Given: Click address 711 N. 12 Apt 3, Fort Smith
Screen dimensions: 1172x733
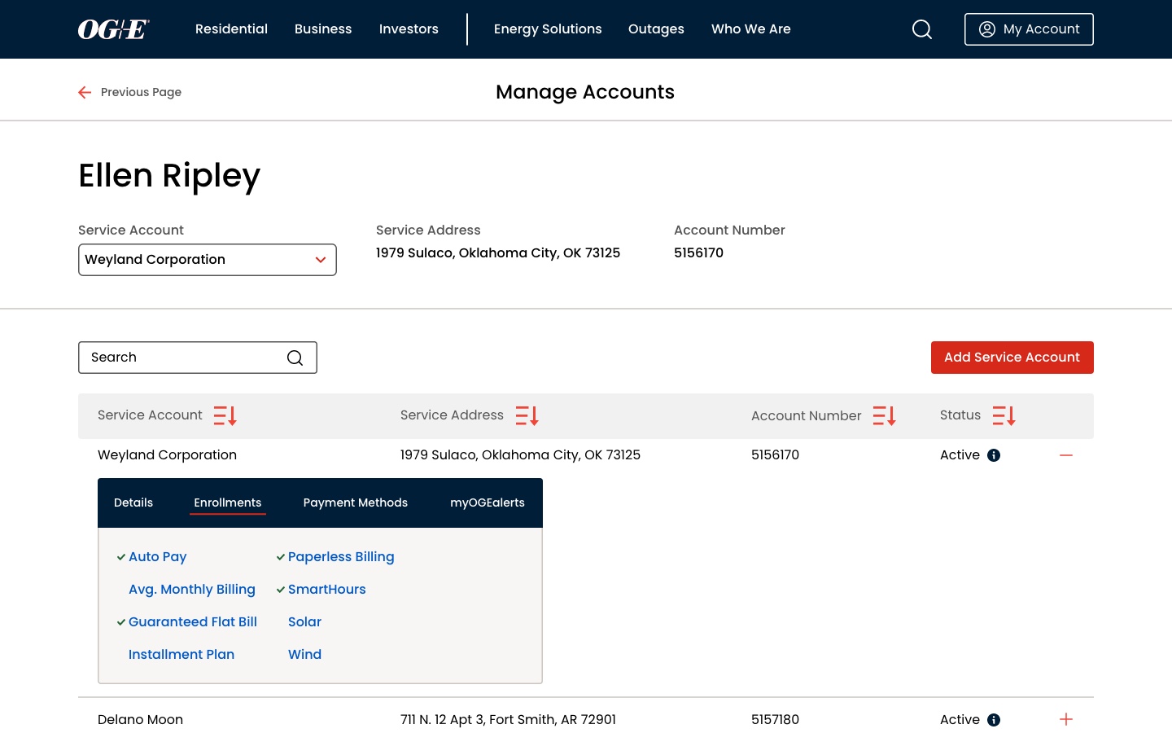Looking at the screenshot, I should [x=508, y=720].
